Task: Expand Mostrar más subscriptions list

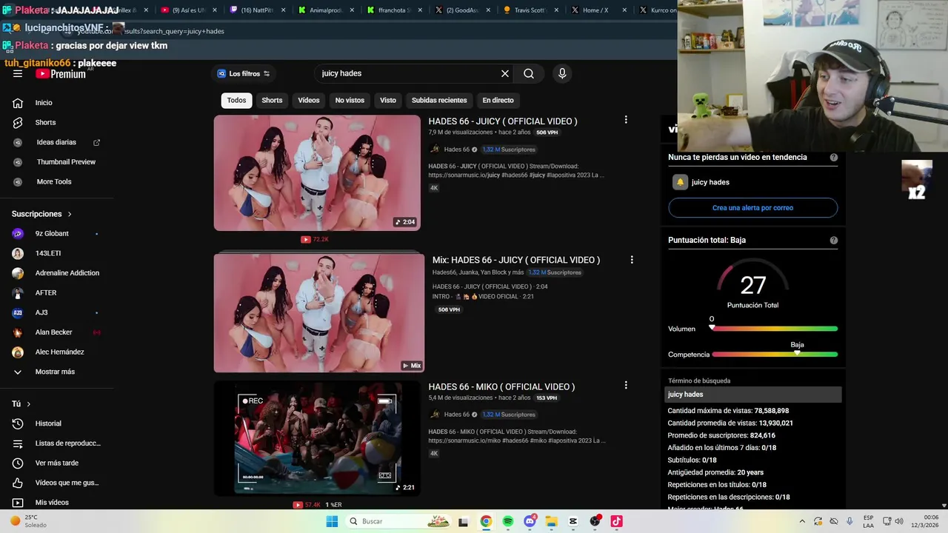Action: [x=56, y=372]
